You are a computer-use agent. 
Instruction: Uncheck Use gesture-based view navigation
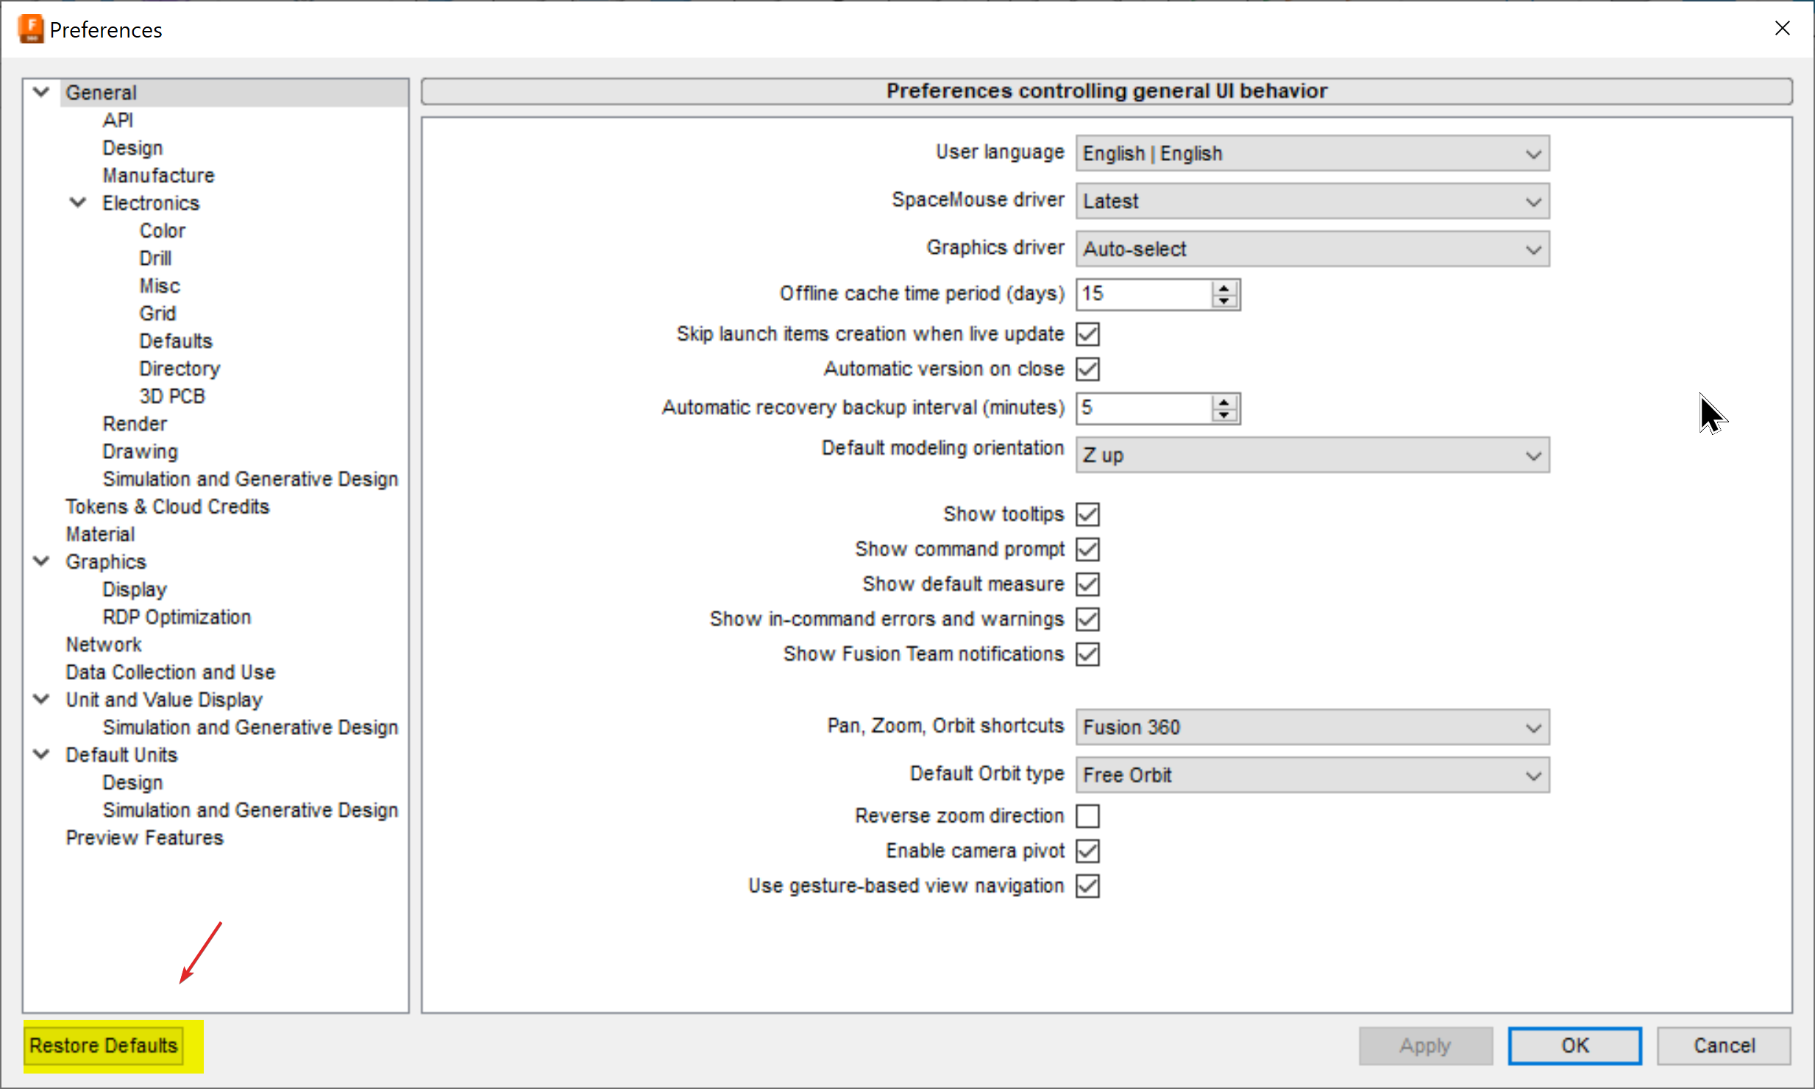[x=1087, y=885]
